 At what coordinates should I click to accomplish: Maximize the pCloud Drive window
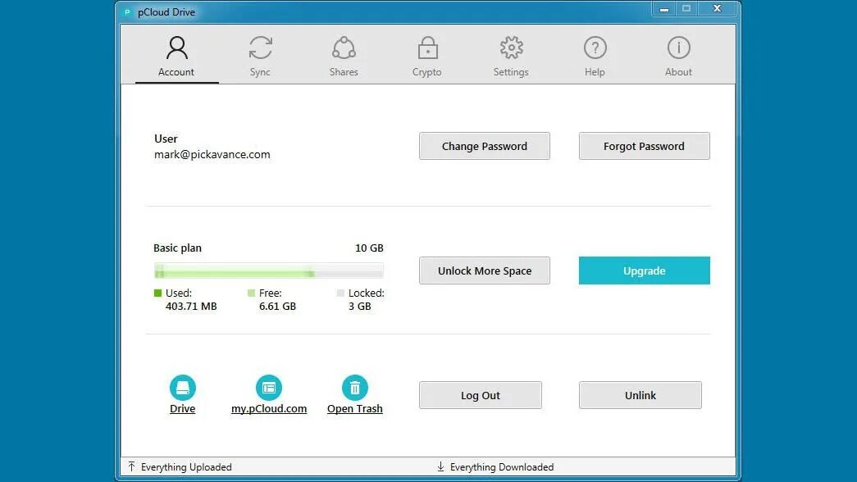point(686,9)
